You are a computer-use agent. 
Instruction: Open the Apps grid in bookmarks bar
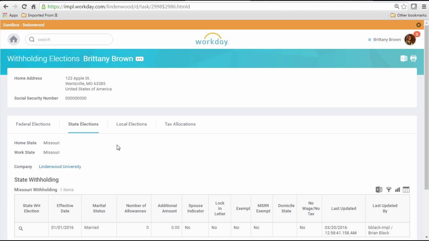pyautogui.click(x=10, y=15)
